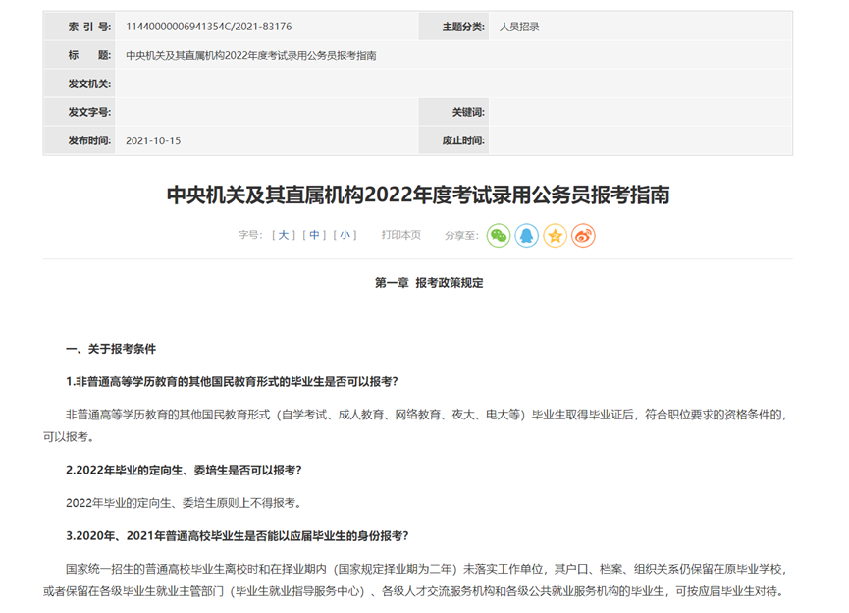849x613 pixels.
Task: Click the yellow star share icon
Action: 555,236
